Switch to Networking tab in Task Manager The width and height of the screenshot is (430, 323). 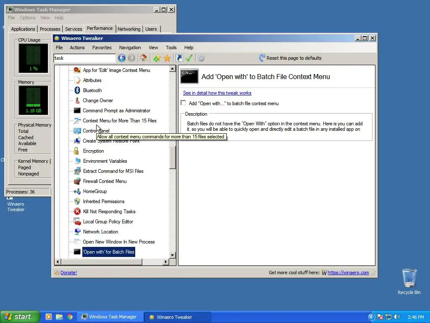coord(129,29)
